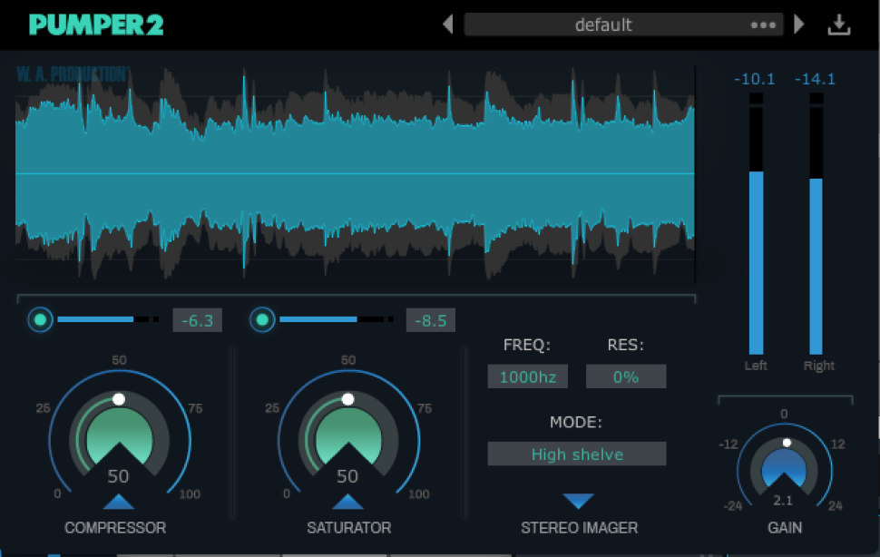Click the saturator -8.5 value box
Image resolution: width=880 pixels, height=557 pixels.
(x=431, y=320)
